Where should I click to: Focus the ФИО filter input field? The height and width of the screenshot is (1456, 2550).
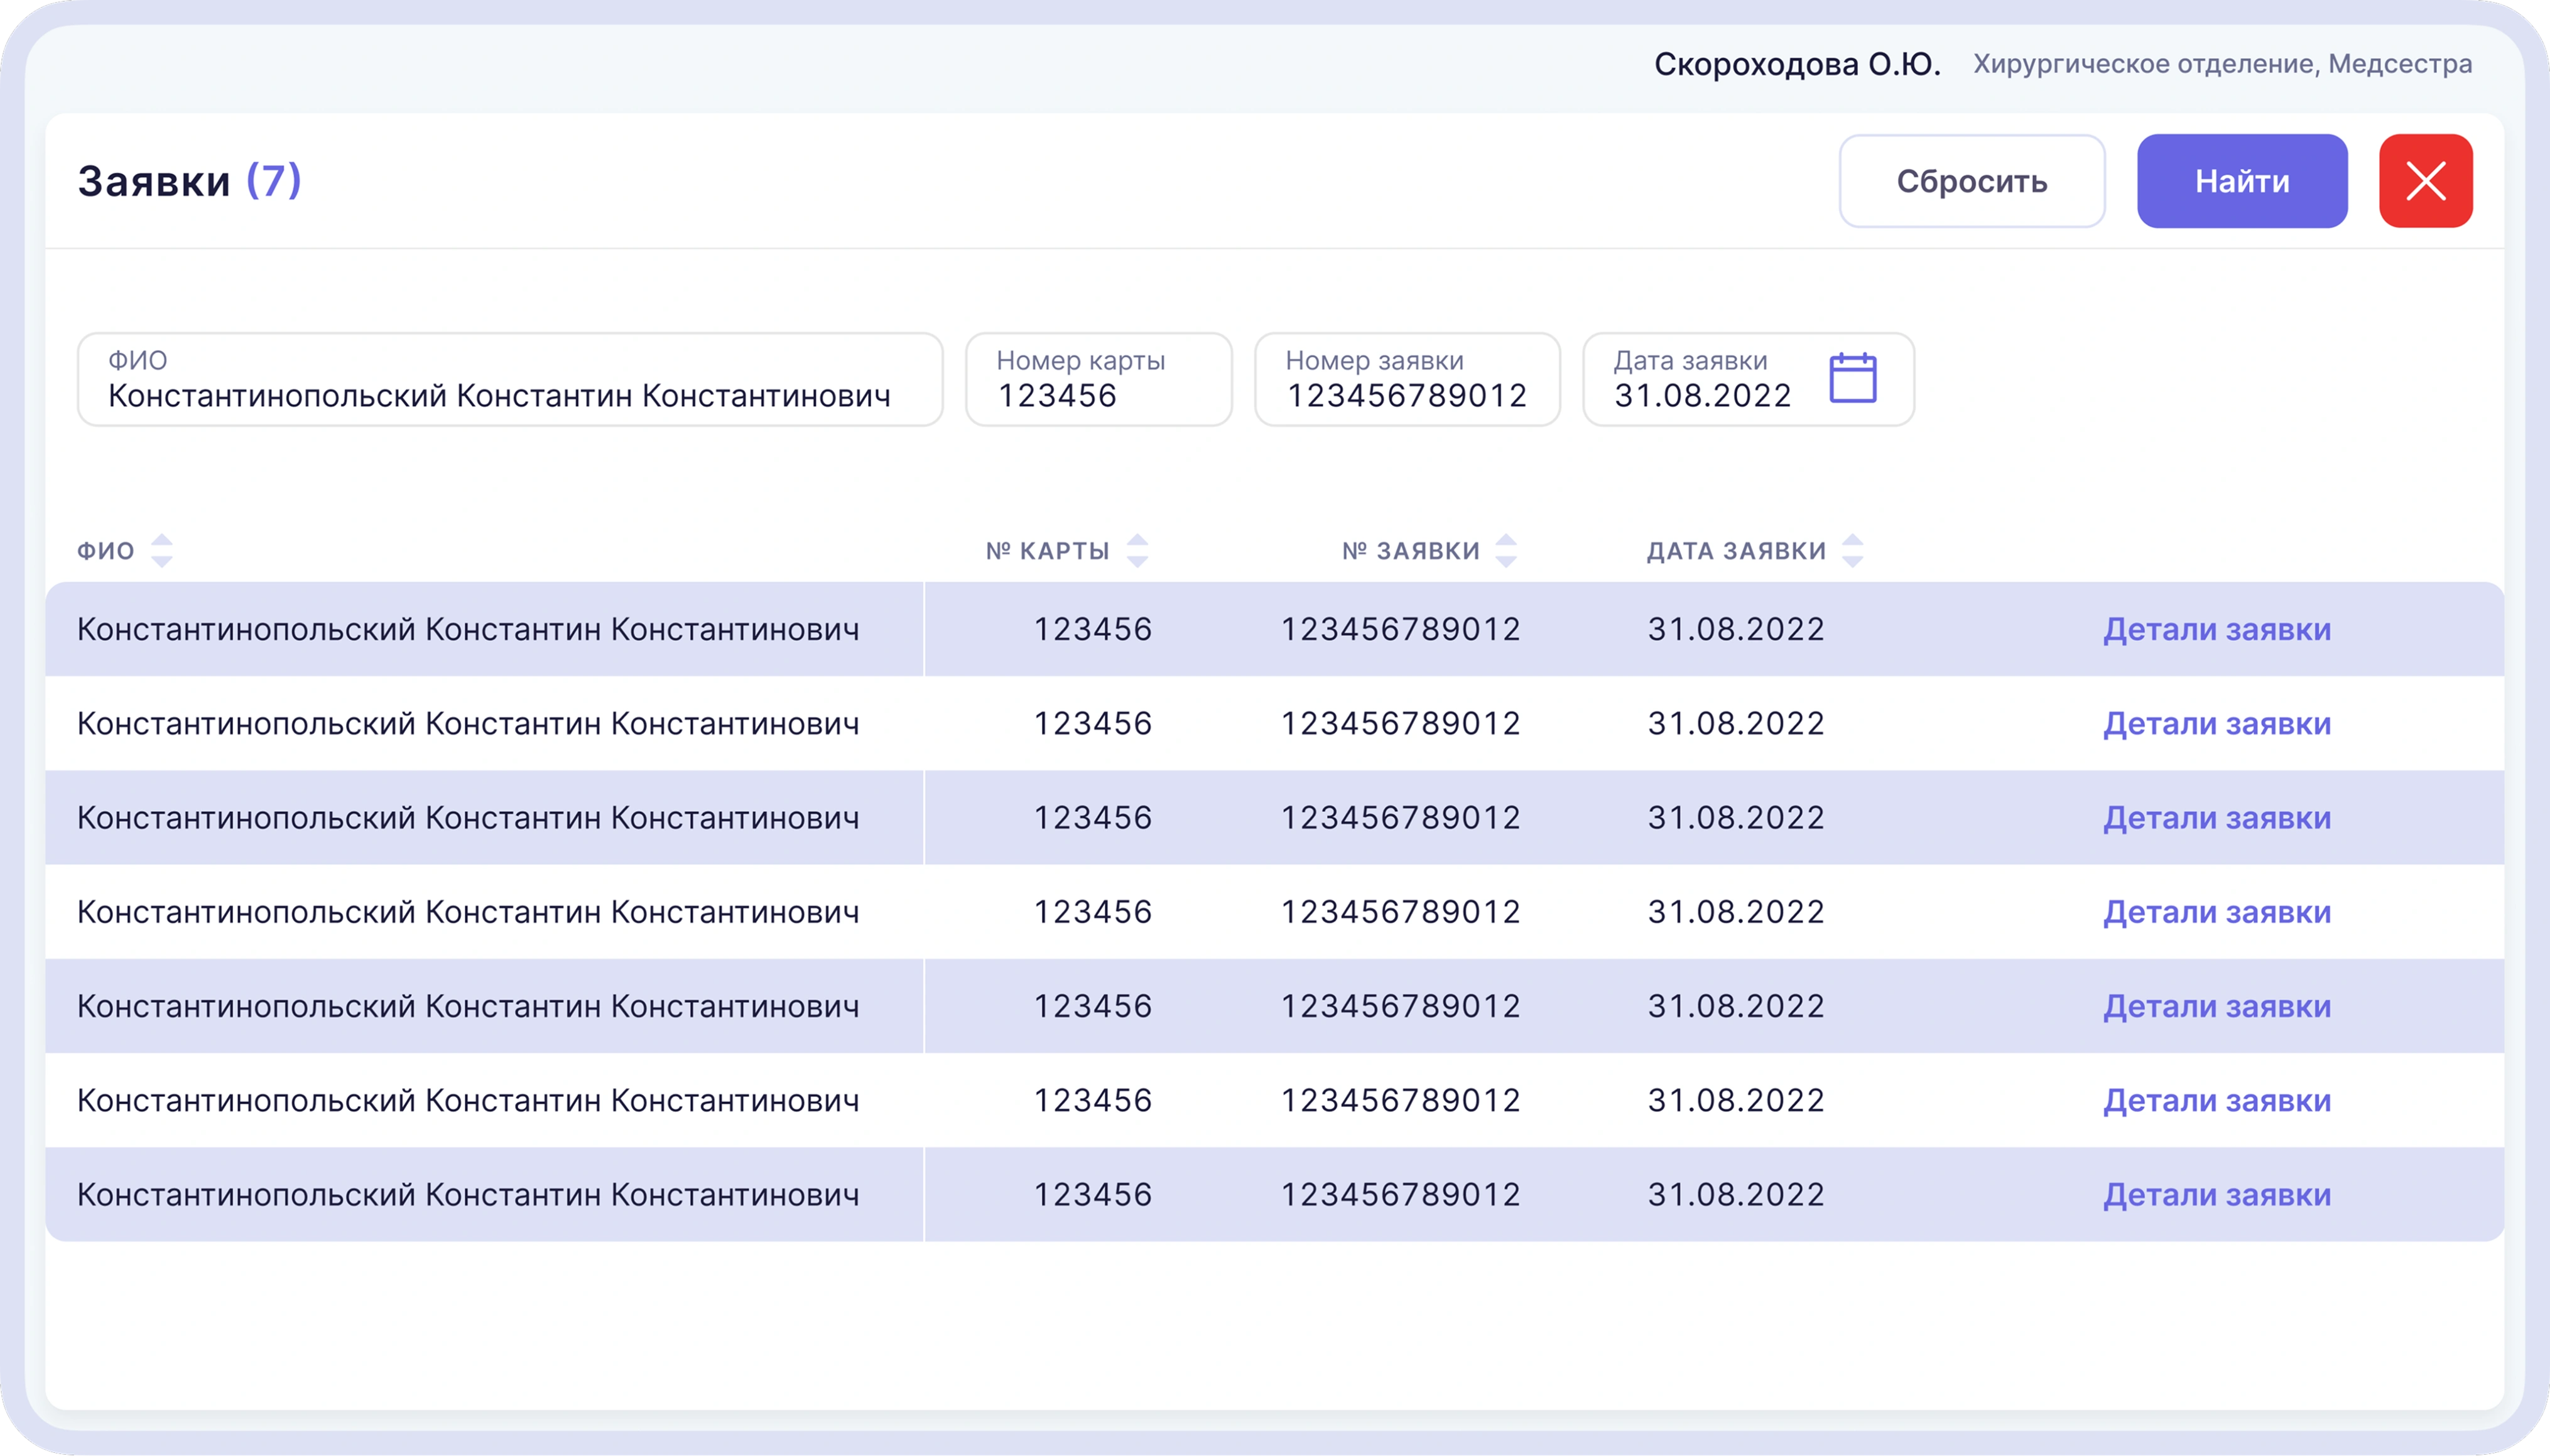tap(510, 380)
